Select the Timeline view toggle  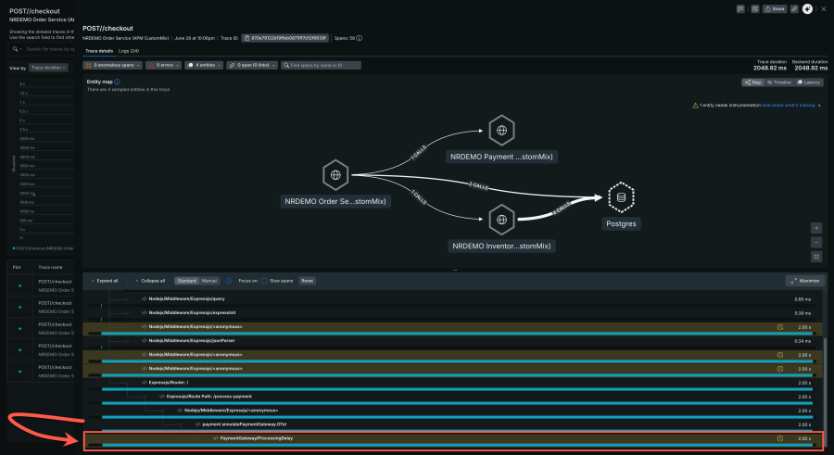[778, 82]
